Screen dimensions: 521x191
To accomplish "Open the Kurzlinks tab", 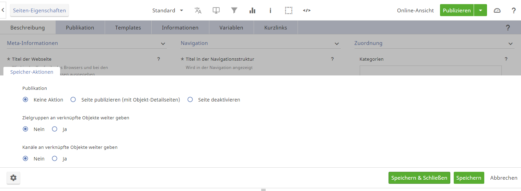I will 276,27.
